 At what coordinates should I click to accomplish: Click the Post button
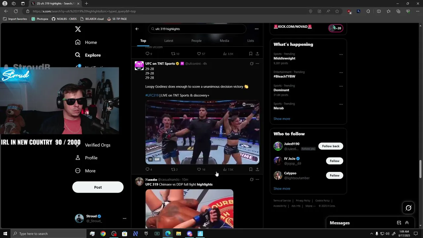tap(98, 187)
